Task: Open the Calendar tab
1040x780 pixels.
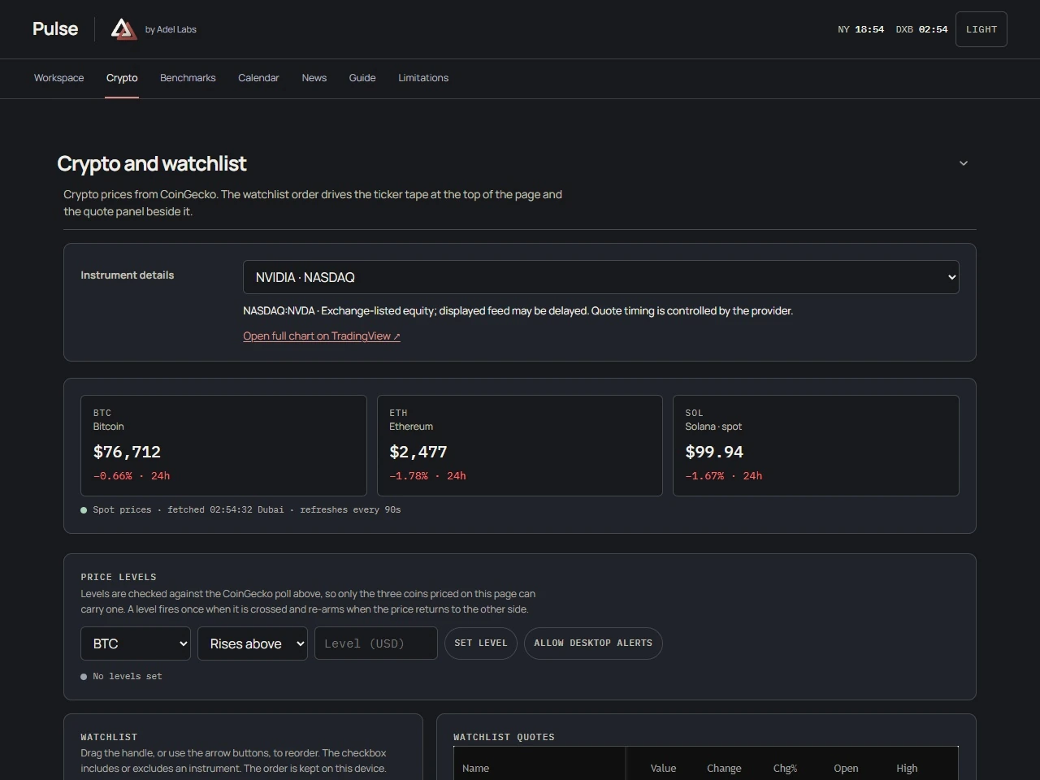Action: click(258, 78)
